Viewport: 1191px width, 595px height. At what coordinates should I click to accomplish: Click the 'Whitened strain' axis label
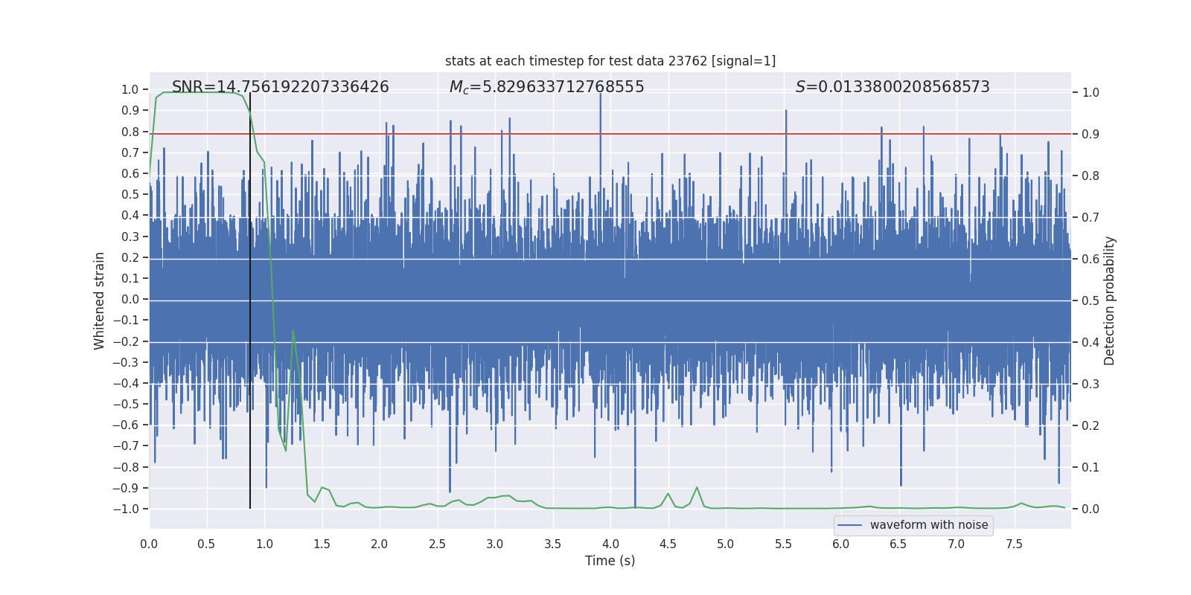tap(100, 300)
